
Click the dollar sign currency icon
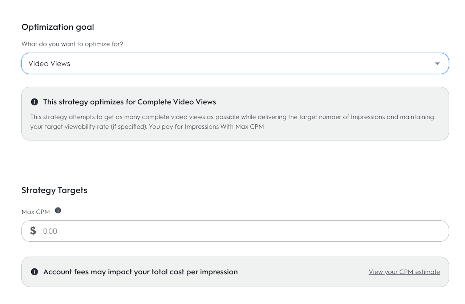(x=33, y=231)
